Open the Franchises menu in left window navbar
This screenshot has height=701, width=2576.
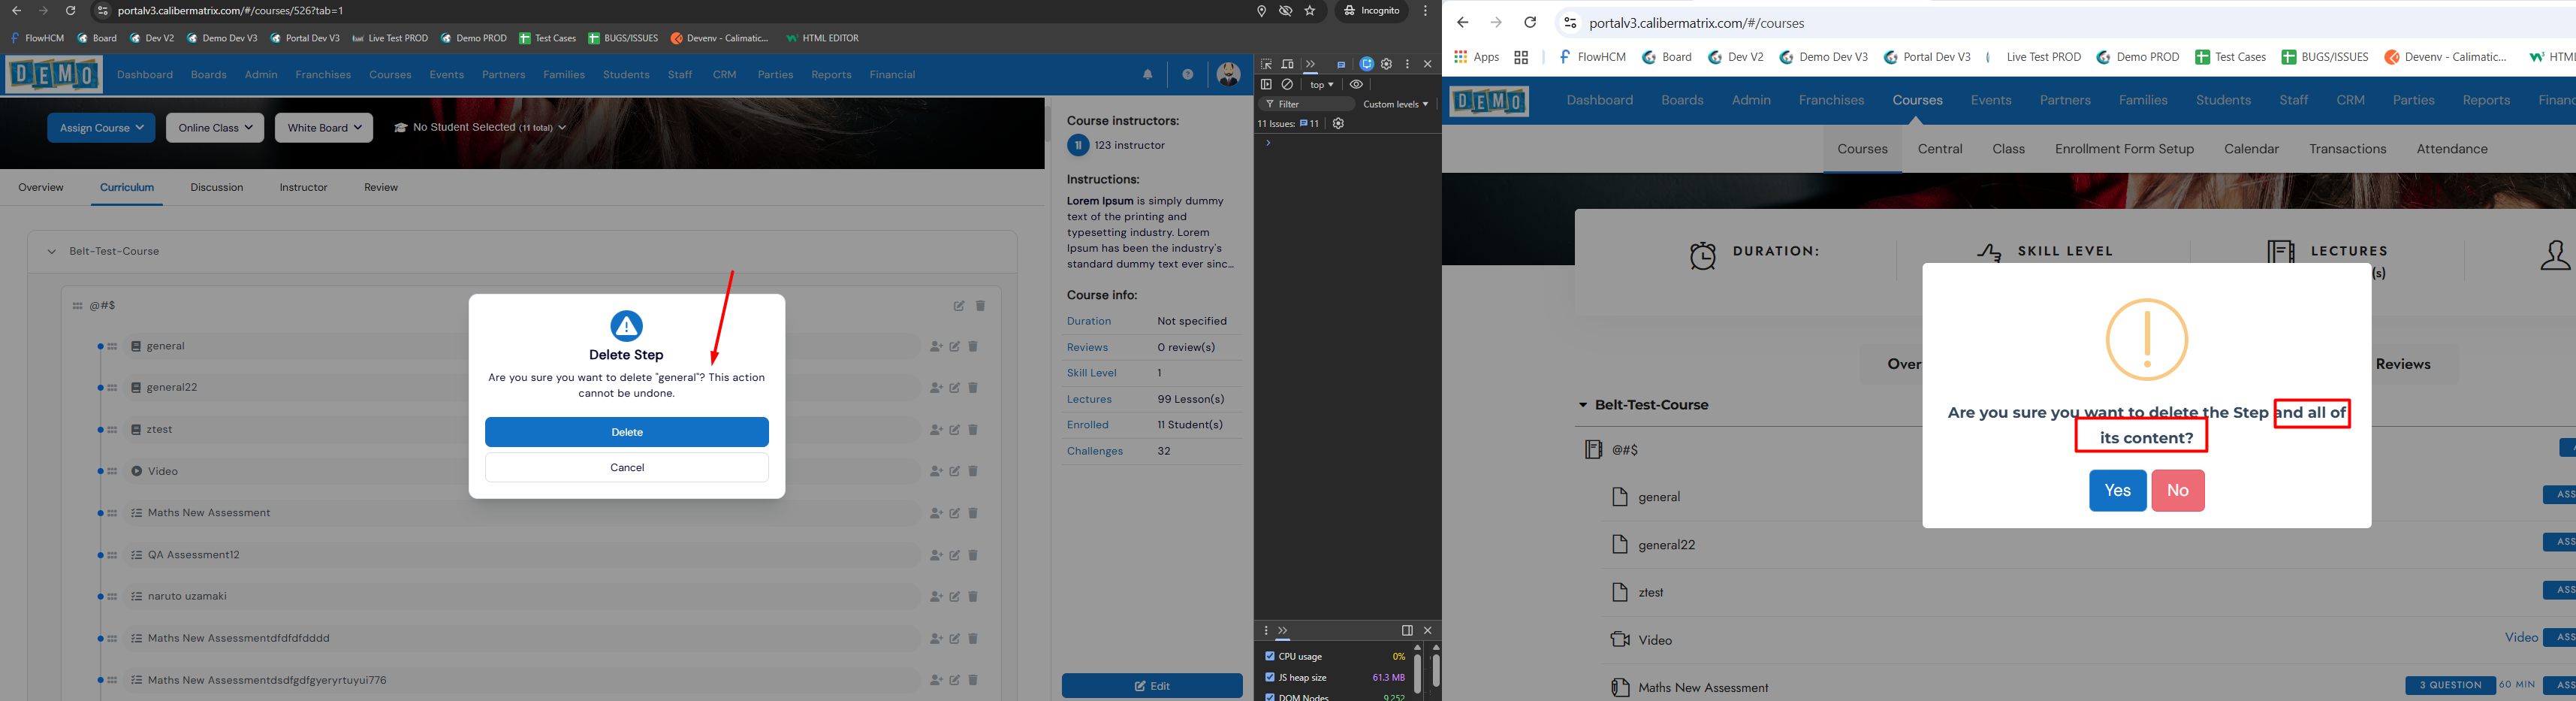323,75
